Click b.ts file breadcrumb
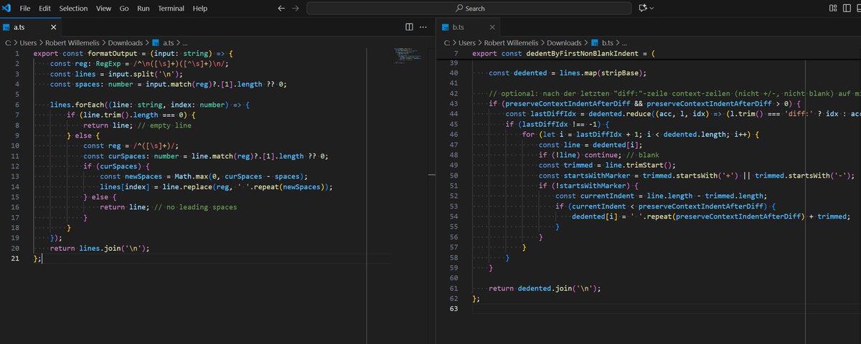This screenshot has height=344, width=861. pyautogui.click(x=603, y=43)
